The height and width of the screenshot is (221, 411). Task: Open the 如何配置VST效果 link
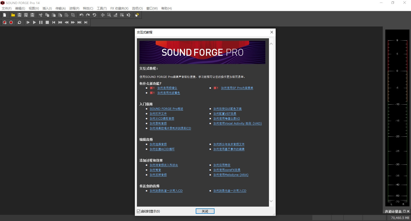coord(225,114)
